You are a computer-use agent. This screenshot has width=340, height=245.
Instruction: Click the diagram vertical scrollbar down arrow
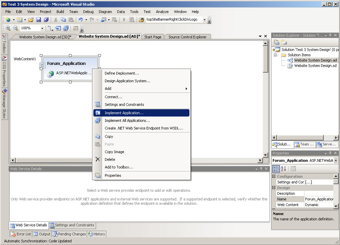tap(266, 155)
